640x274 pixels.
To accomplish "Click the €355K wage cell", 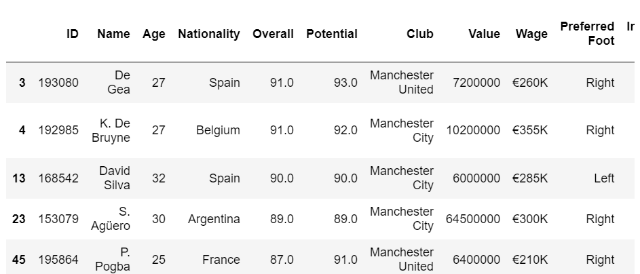I will pos(530,130).
